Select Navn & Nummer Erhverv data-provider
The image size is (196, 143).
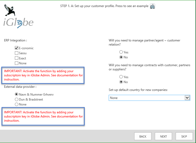tap(16, 94)
